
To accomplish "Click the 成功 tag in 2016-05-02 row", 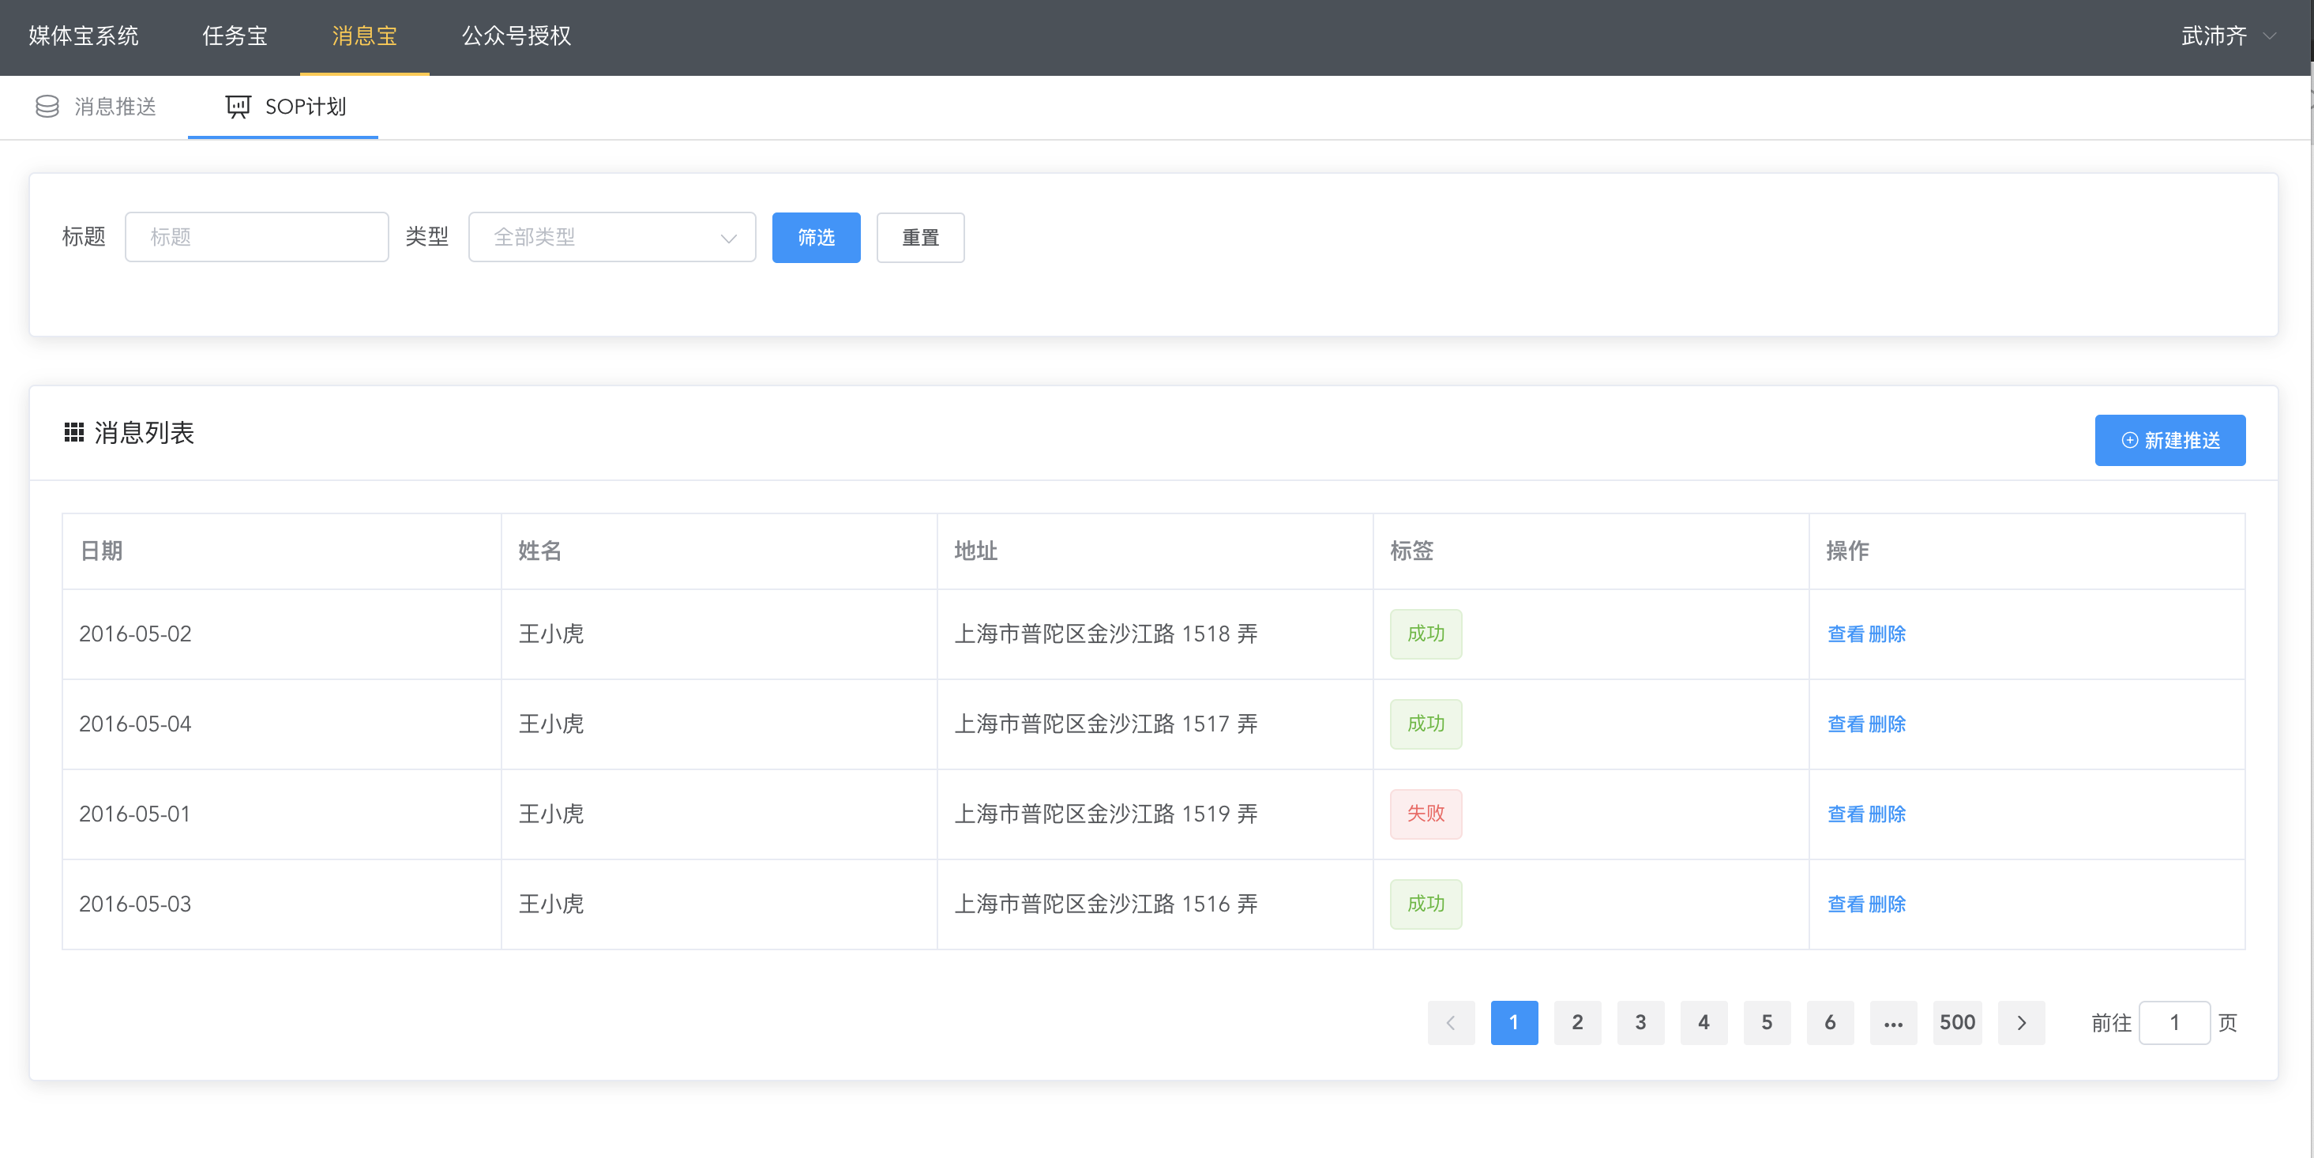I will 1426,634.
